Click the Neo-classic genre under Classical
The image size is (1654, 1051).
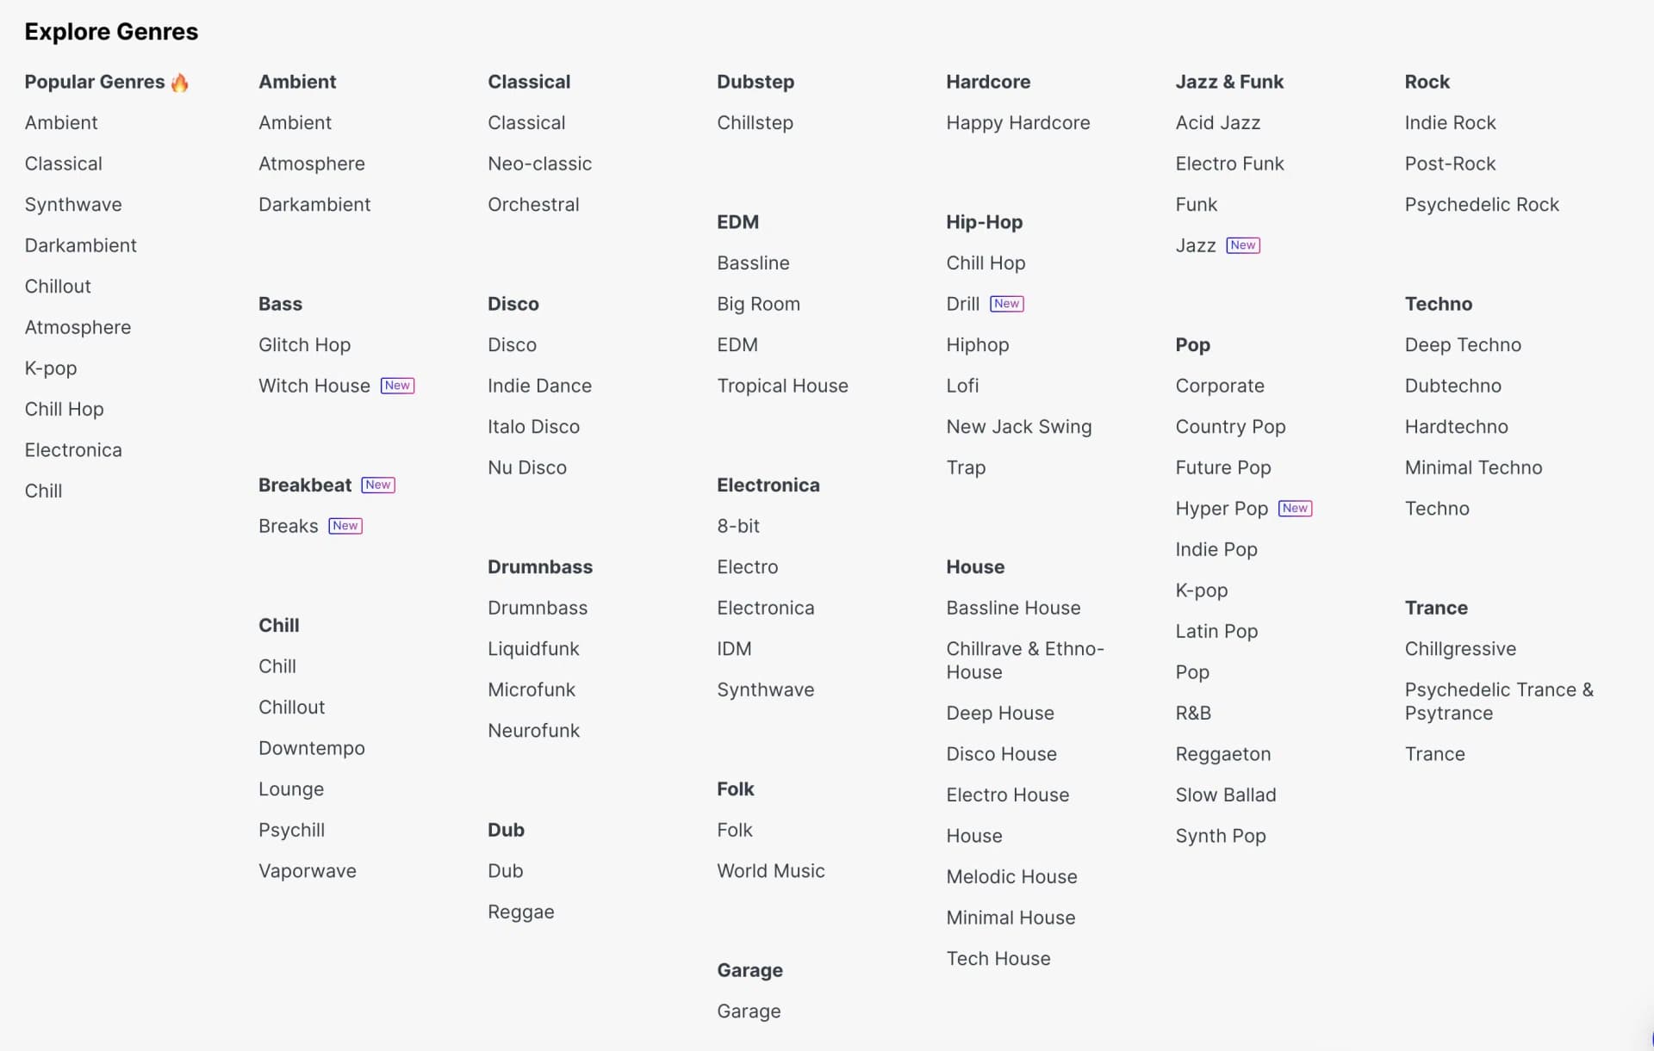pos(539,163)
